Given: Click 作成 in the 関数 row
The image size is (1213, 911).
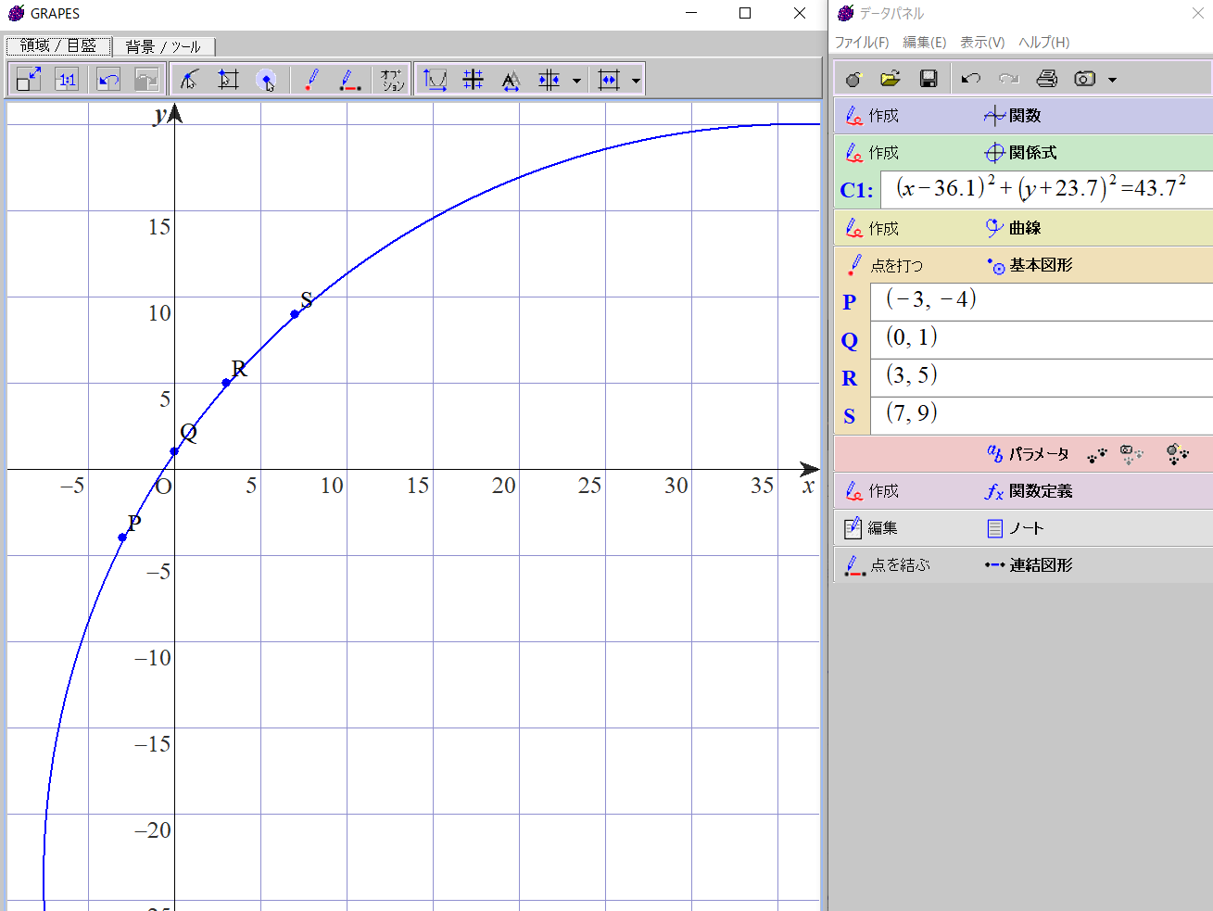Looking at the screenshot, I should (873, 116).
